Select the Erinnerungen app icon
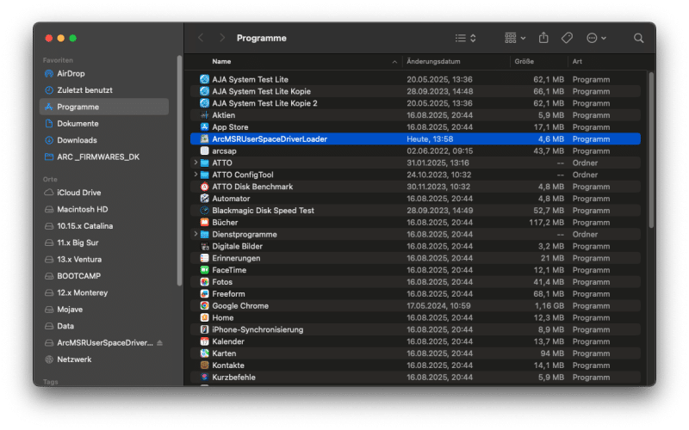Screen dimensions: 689x430 pos(204,258)
